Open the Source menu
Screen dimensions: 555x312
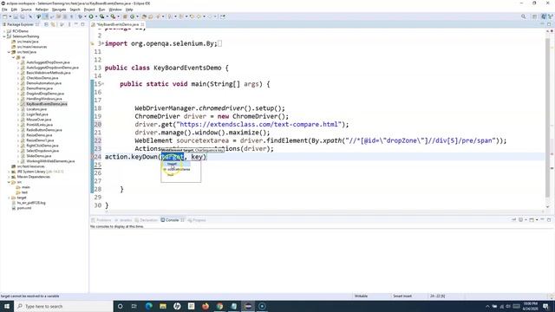[26, 10]
